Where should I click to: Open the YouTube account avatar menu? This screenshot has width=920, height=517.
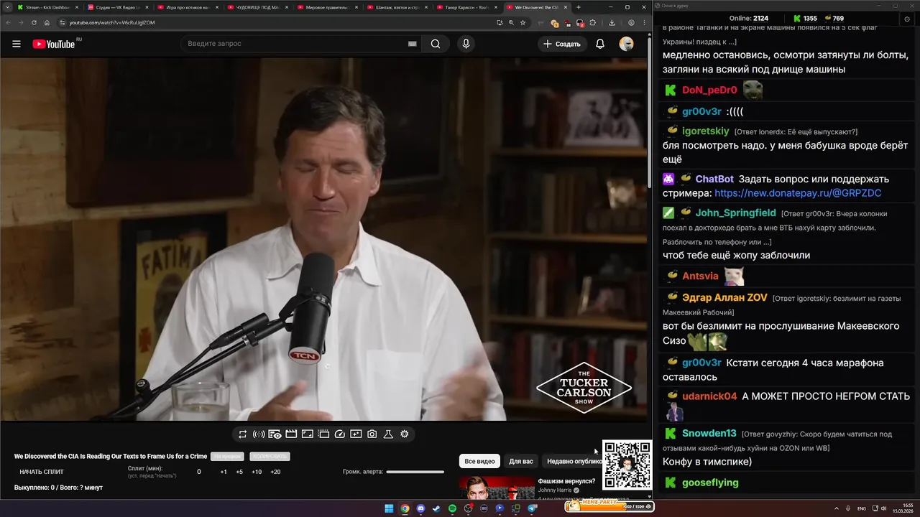click(x=627, y=44)
